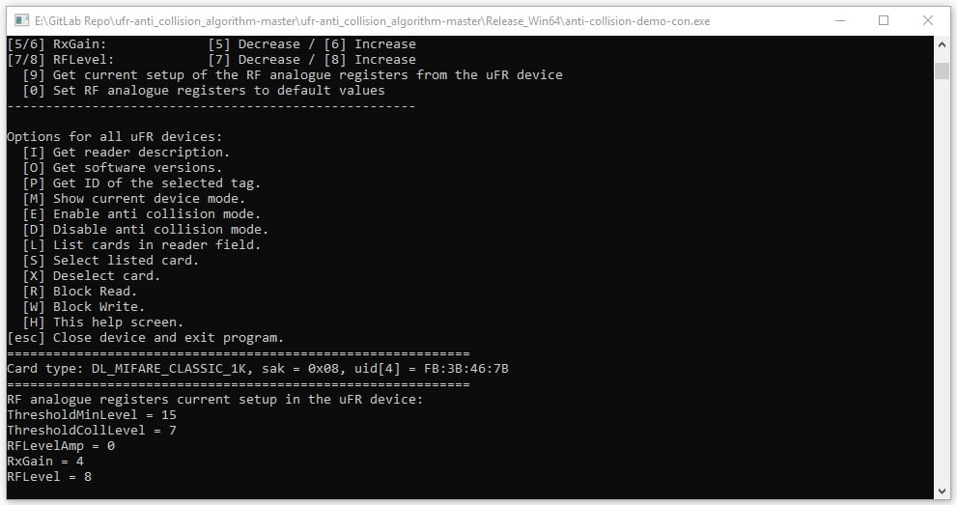Image resolution: width=957 pixels, height=505 pixels.
Task: Click the 'ThresholdMinLevel = 15' output line
Action: (92, 415)
